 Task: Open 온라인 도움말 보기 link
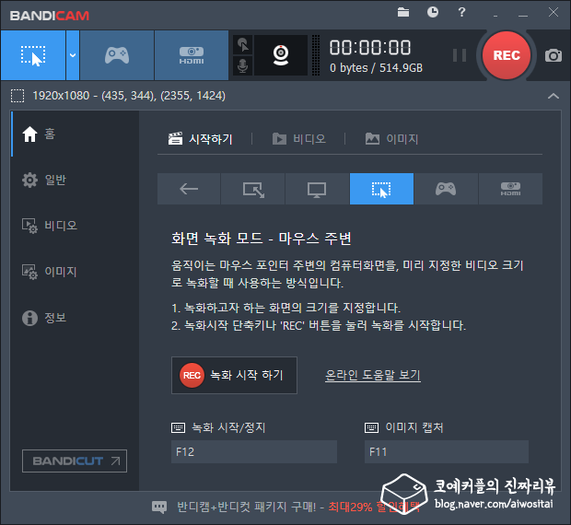[x=373, y=376]
